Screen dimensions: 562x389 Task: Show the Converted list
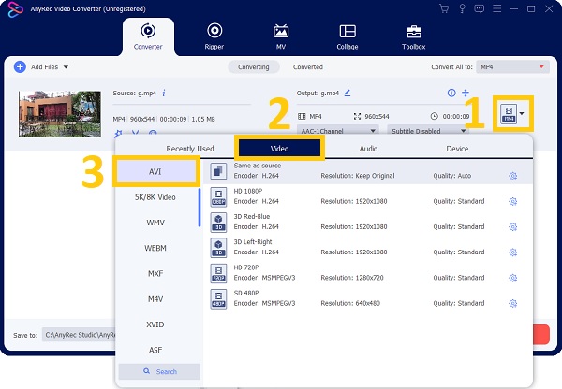(308, 67)
